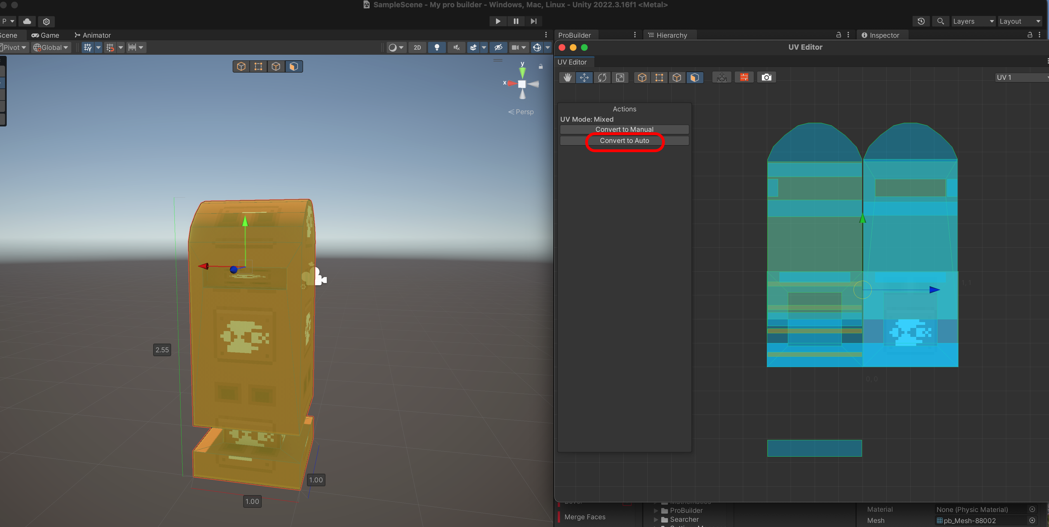Switch to edge selection mode in UV Editor
This screenshot has width=1049, height=527.
coord(677,77)
